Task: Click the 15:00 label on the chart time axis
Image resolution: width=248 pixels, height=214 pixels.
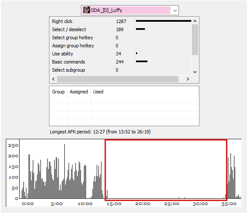Action: pyautogui.click(x=114, y=204)
